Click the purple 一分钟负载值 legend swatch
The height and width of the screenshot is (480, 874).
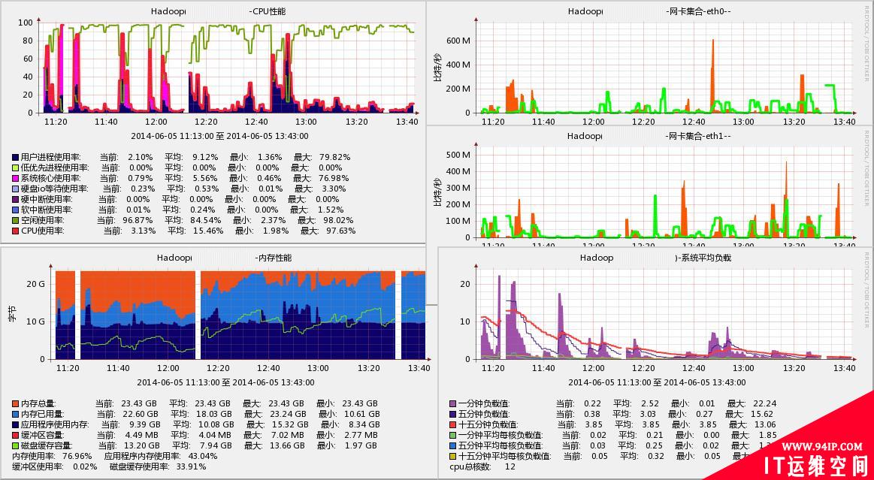pos(452,403)
